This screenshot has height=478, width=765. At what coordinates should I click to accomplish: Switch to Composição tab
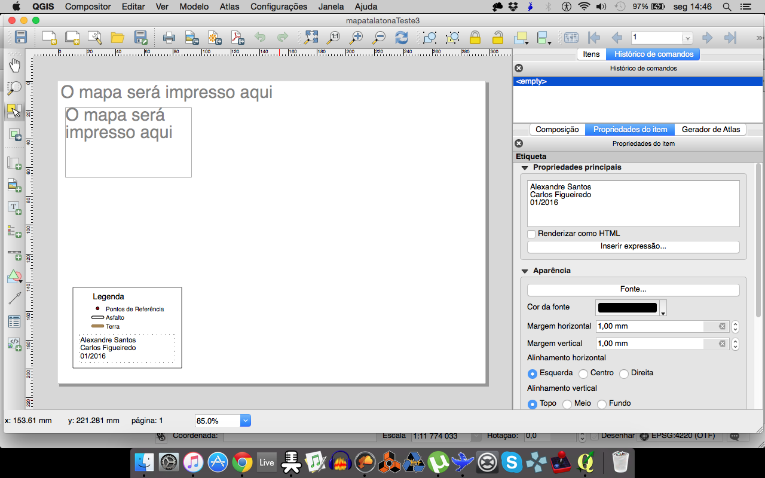(557, 129)
